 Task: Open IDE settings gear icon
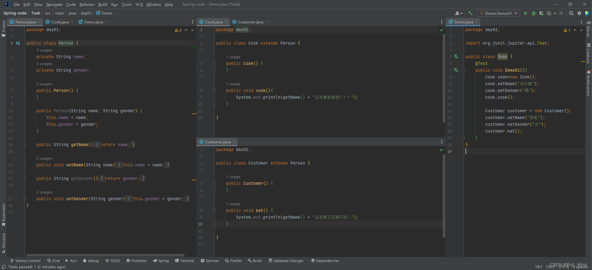(x=579, y=13)
